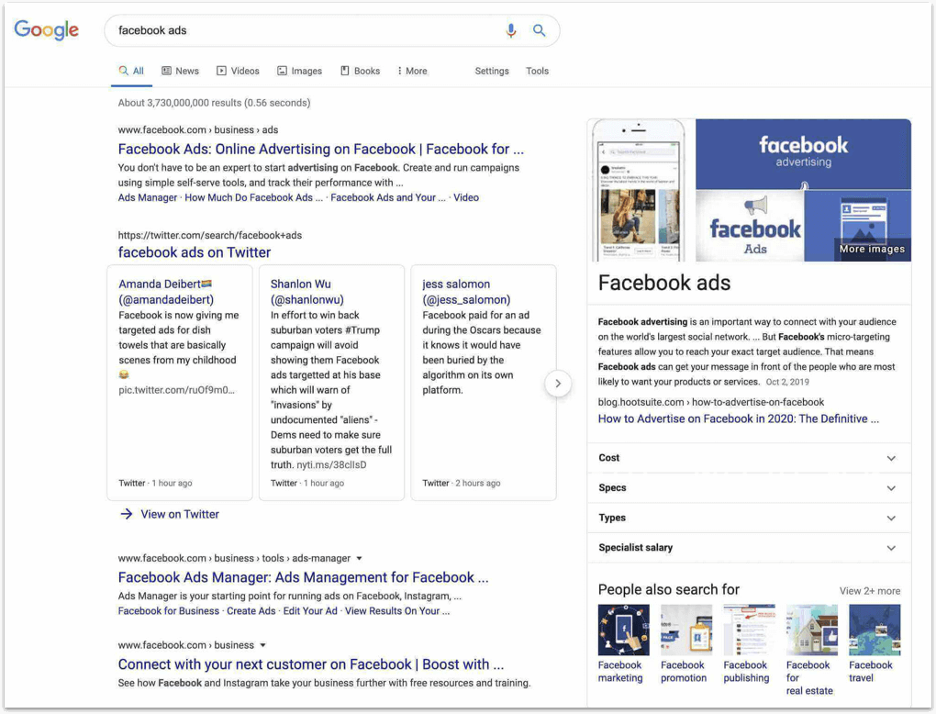Open Facebook for Business sitelink
936x714 pixels.
pos(168,611)
